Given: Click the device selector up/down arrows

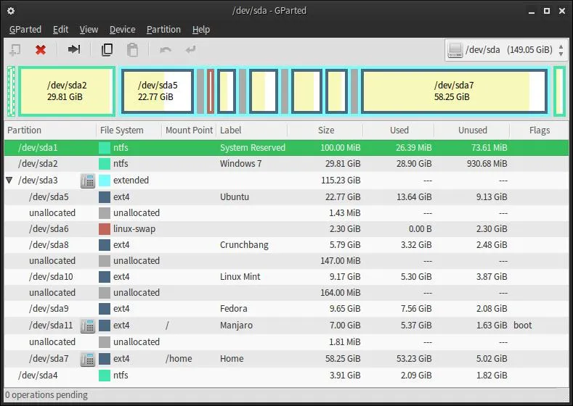Looking at the screenshot, I should [x=561, y=50].
